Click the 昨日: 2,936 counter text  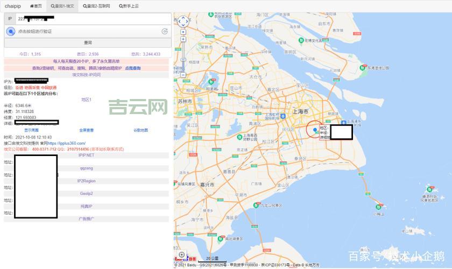[x=88, y=54]
